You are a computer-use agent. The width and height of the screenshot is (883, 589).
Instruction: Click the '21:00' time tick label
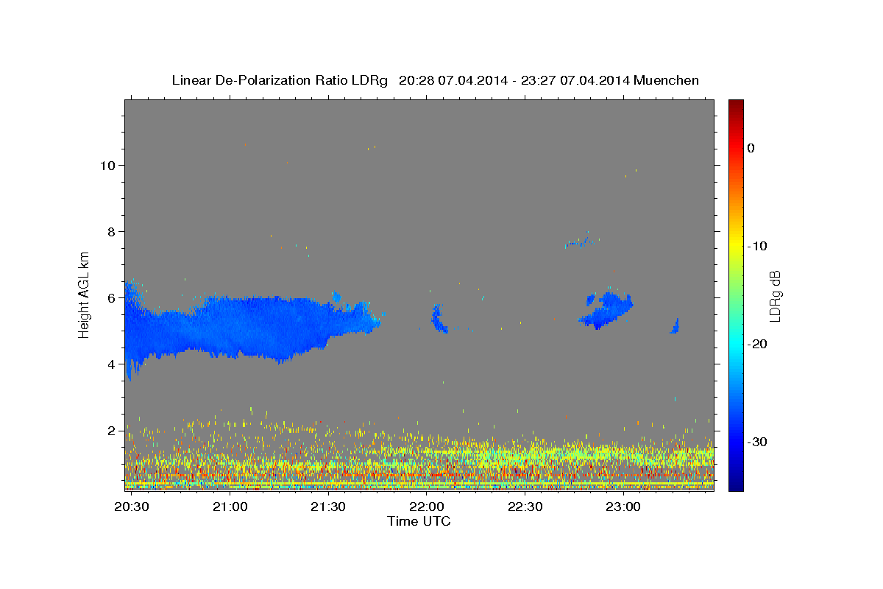(230, 507)
